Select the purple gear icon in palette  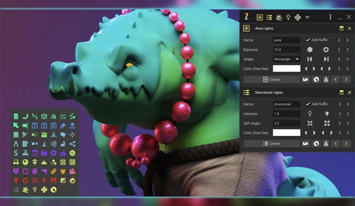click(x=54, y=153)
